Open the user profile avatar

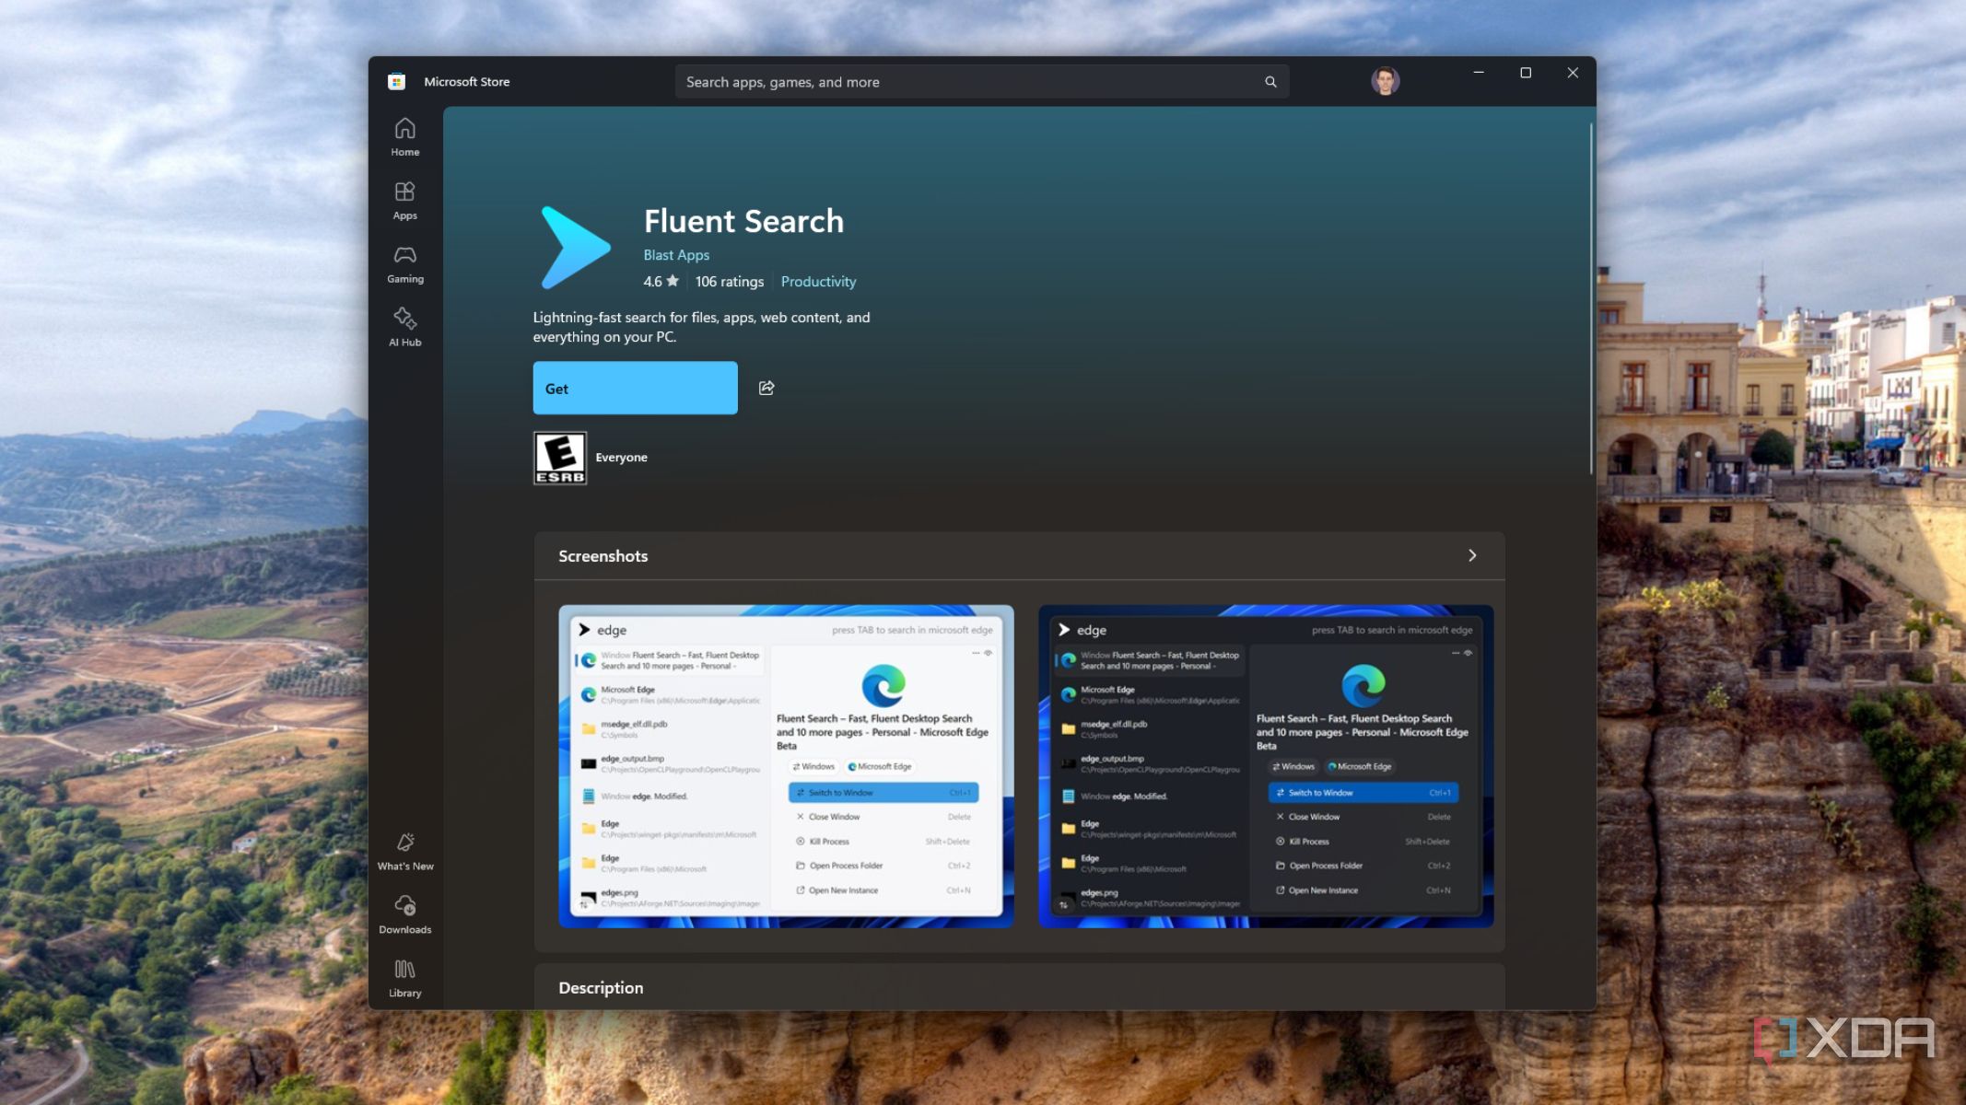point(1385,81)
